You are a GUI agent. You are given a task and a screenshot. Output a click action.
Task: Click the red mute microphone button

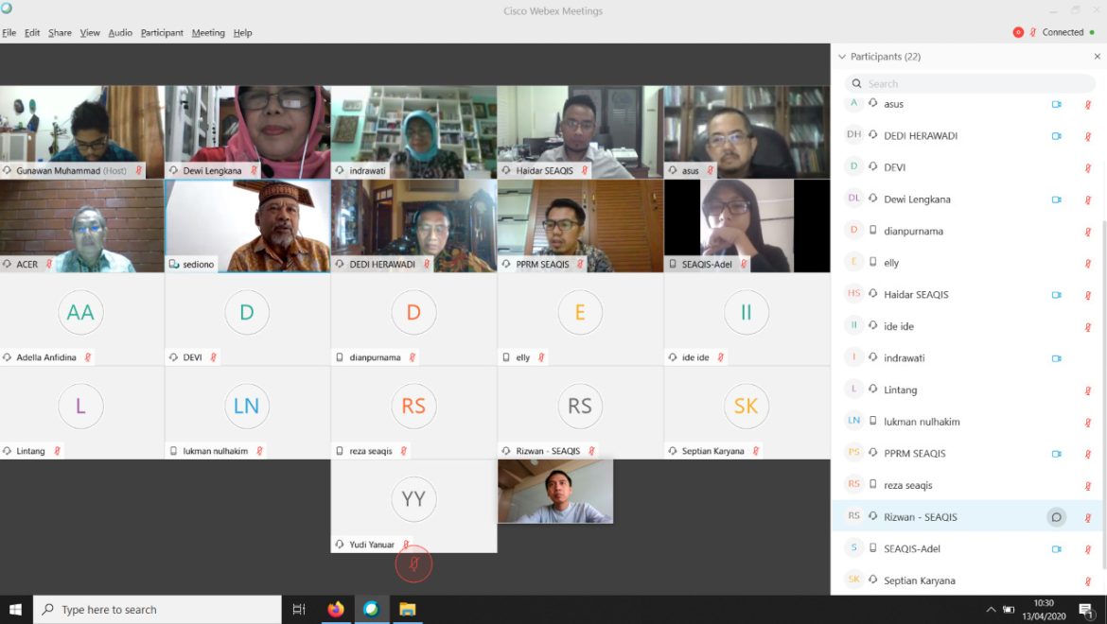click(413, 564)
